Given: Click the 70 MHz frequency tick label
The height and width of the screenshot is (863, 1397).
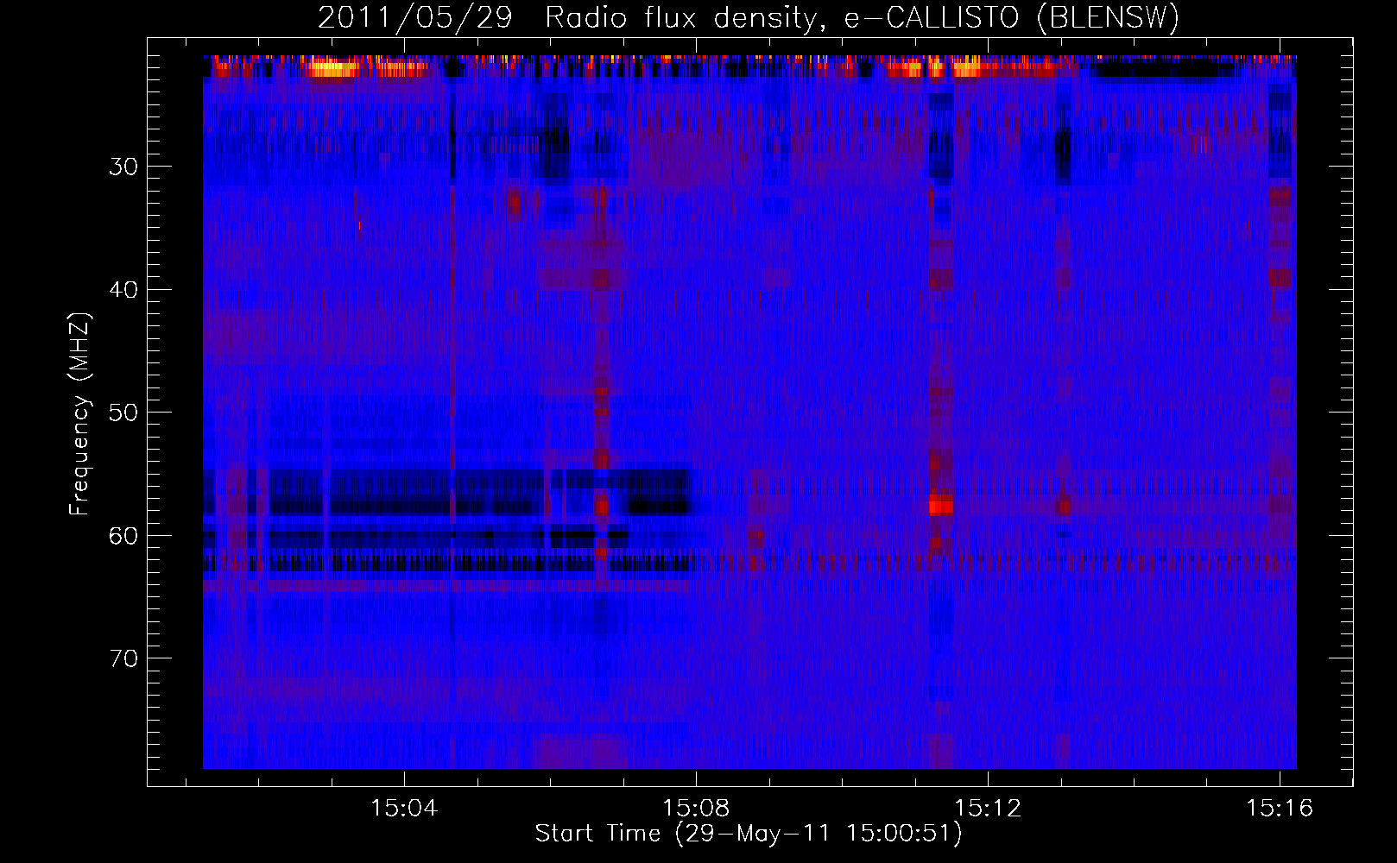Looking at the screenshot, I should [x=123, y=658].
